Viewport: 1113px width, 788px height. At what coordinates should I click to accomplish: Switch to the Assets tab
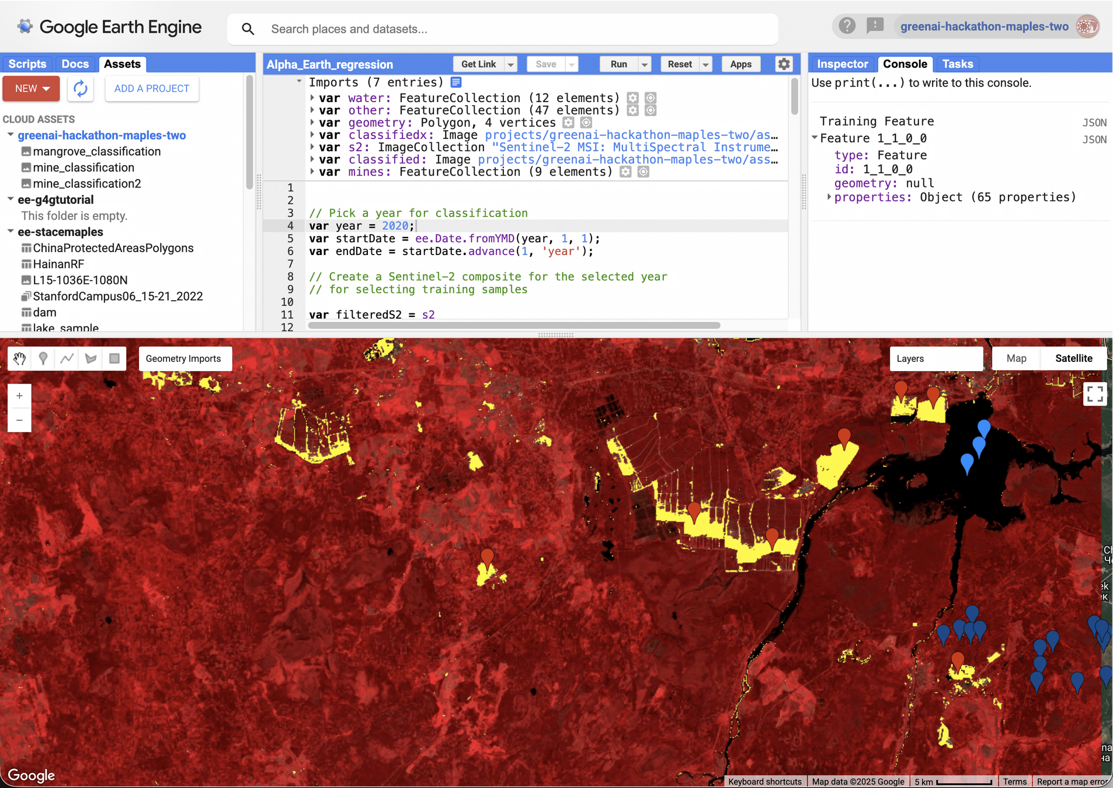122,64
